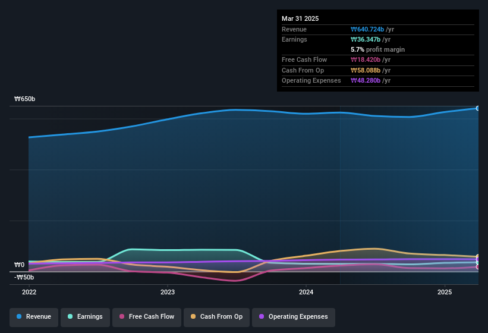Click the ₩18.420b free cash flow value
This screenshot has width=488, height=333.
[366, 59]
